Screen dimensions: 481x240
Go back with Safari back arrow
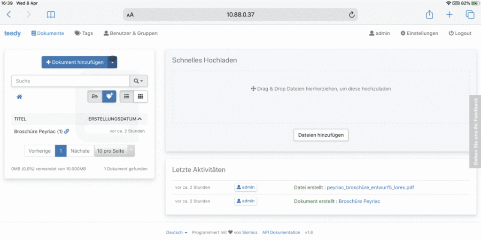[x=8, y=15]
